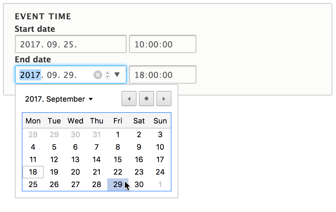The width and height of the screenshot is (336, 212).
Task: Pick September 25 in the calendar
Action: tap(33, 185)
